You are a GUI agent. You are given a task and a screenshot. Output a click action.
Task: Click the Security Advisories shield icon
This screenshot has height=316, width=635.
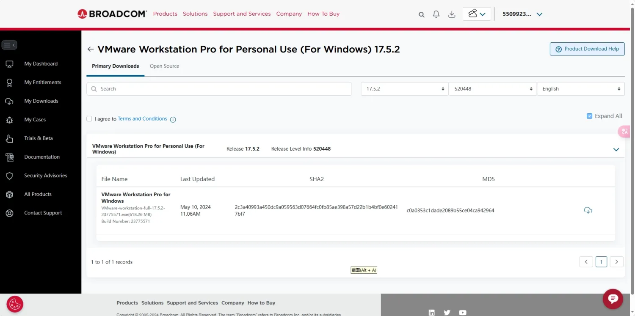click(x=9, y=176)
